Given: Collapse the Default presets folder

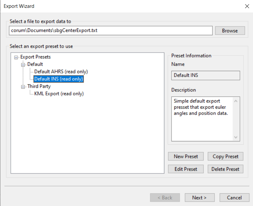Looking at the screenshot, I should tap(23, 65).
